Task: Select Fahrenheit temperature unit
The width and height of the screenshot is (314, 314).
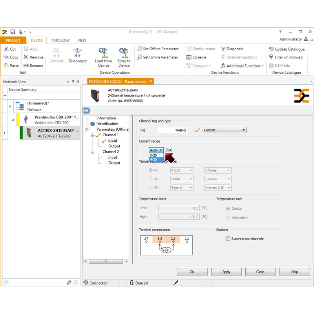Action: [228, 218]
